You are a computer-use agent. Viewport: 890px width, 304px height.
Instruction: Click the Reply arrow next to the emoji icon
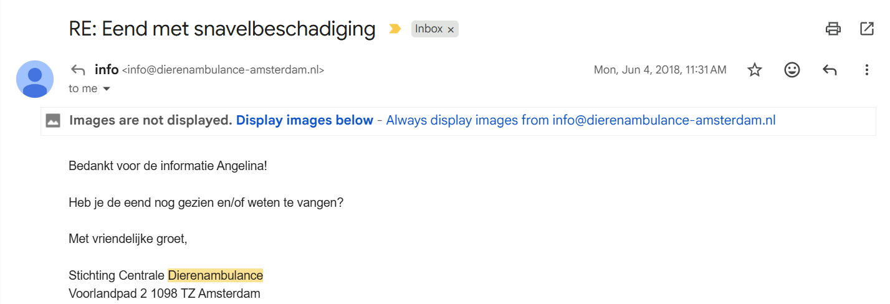tap(830, 70)
